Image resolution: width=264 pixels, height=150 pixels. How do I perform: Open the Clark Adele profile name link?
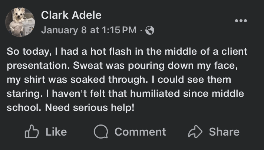71,15
